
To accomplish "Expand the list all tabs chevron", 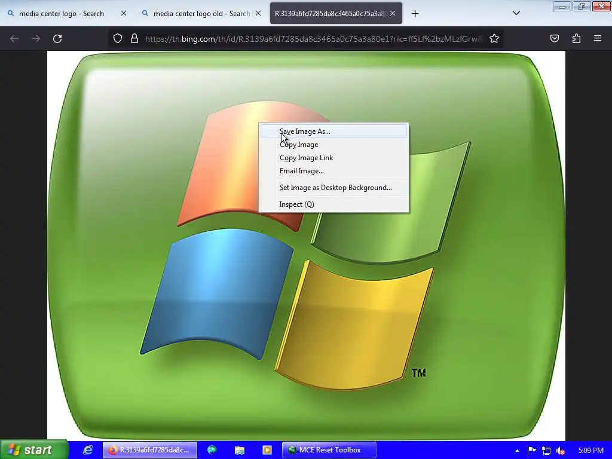I will point(516,13).
